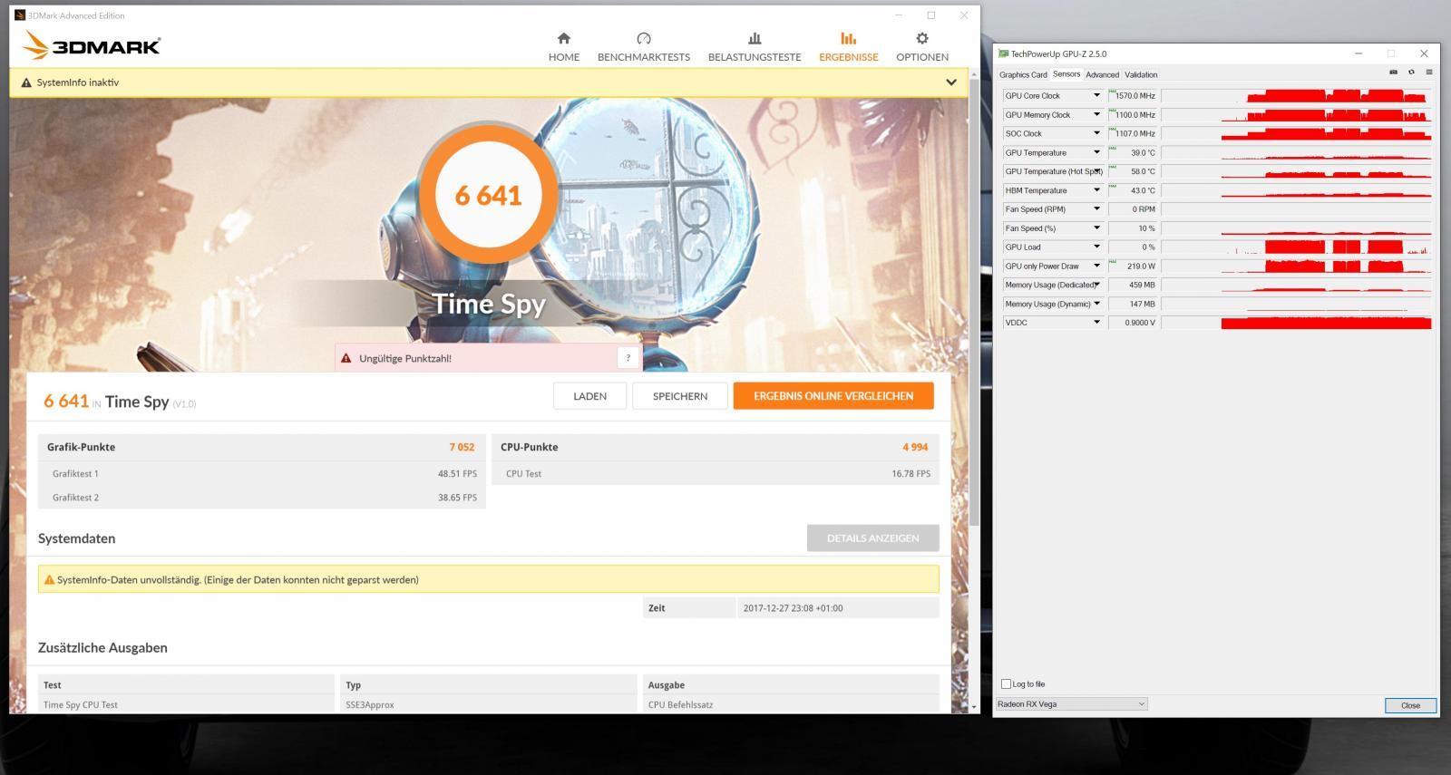The image size is (1451, 775).
Task: Open the GPU-Z Graphics Card tab
Action: coord(1023,74)
